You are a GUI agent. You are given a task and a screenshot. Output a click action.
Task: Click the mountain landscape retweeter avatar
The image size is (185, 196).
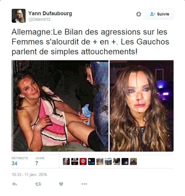[x=108, y=161]
